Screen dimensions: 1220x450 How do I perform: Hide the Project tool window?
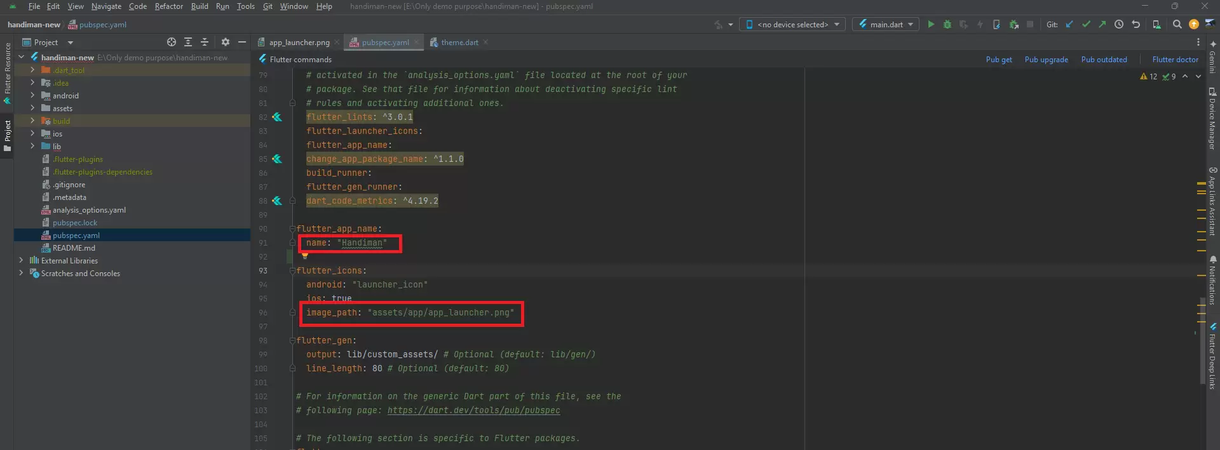click(242, 42)
